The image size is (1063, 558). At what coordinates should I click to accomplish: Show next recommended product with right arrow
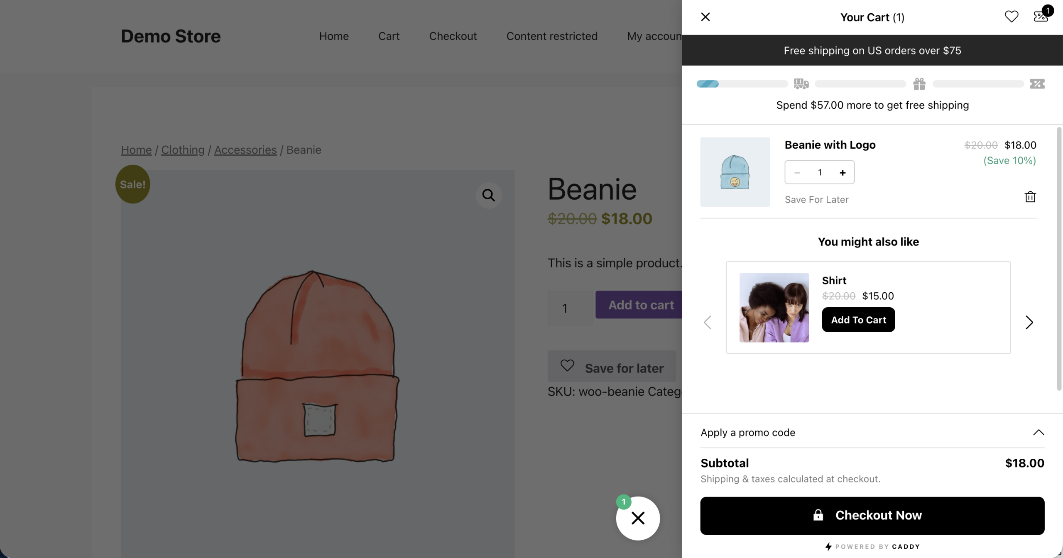(1029, 322)
